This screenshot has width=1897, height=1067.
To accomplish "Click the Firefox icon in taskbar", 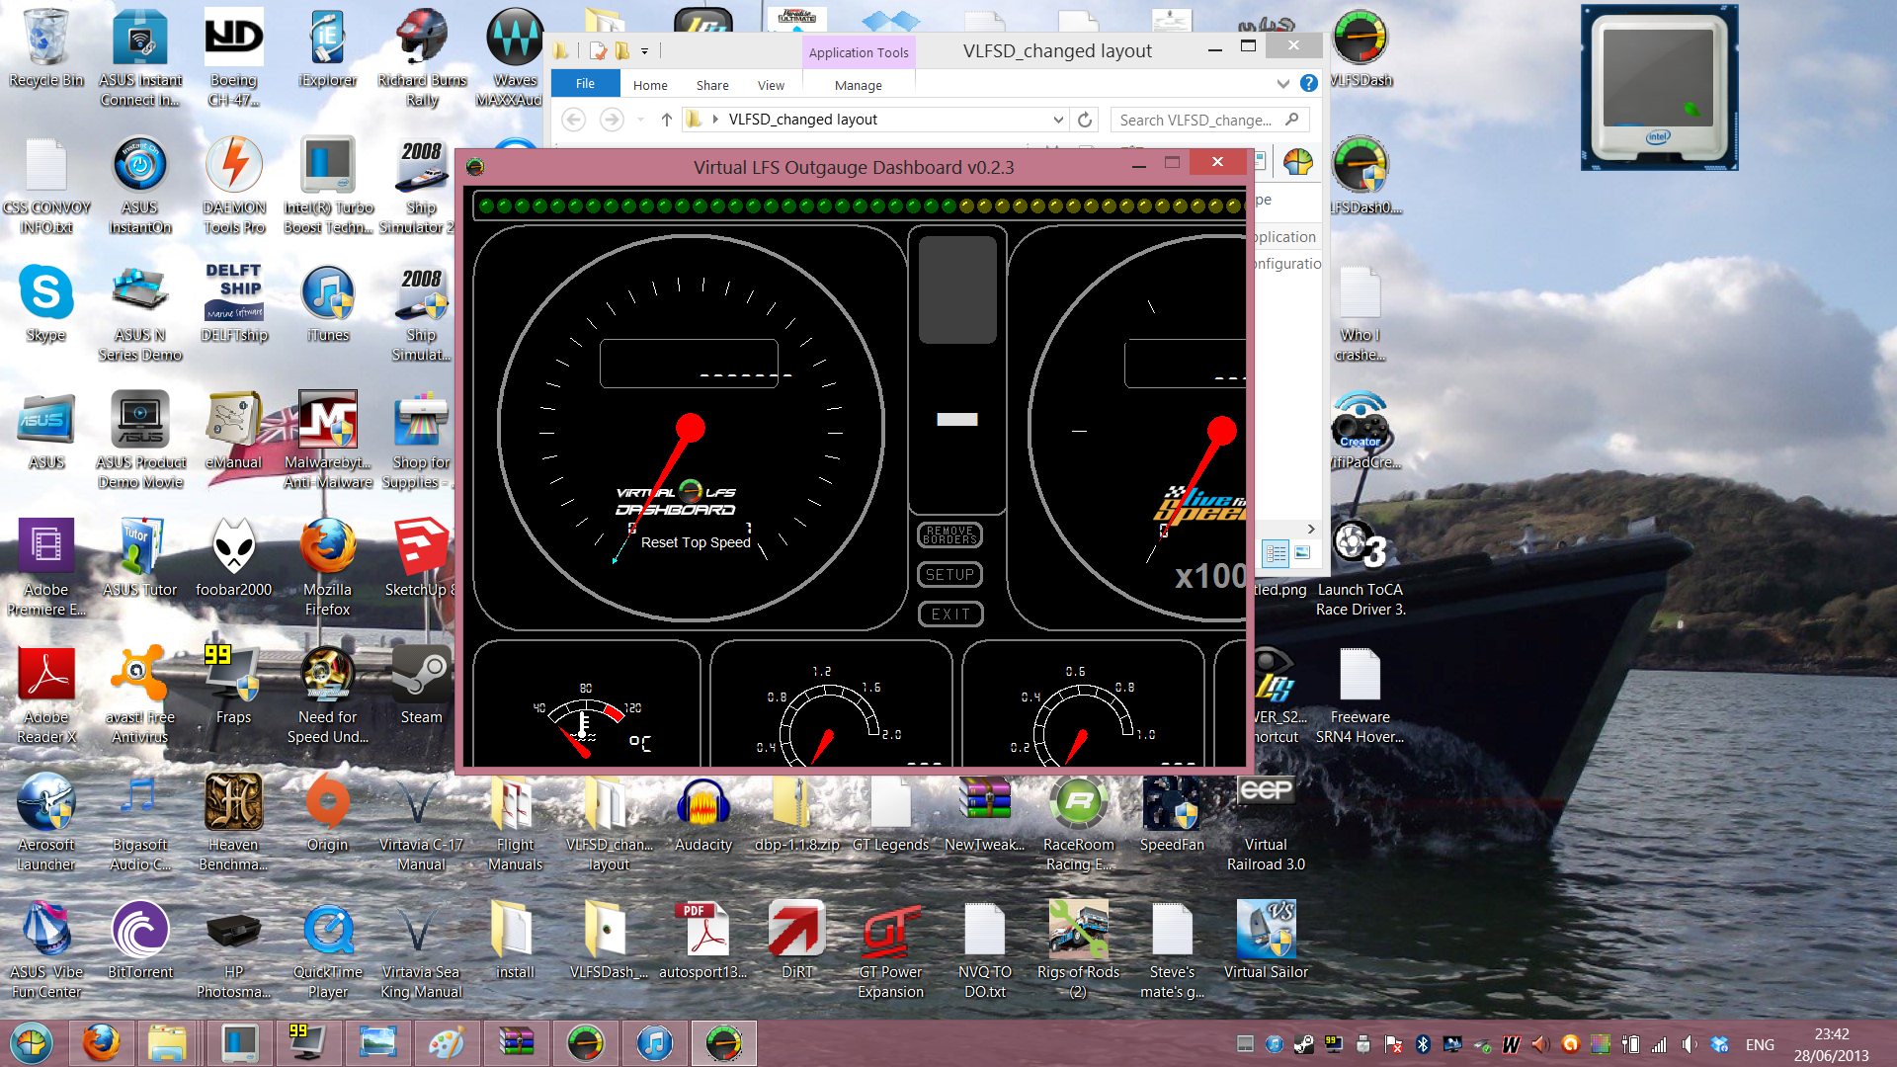I will pyautogui.click(x=101, y=1043).
